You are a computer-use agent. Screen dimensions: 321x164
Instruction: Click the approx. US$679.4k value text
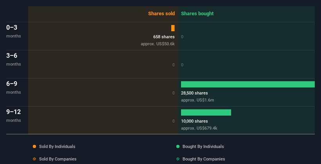click(x=199, y=128)
